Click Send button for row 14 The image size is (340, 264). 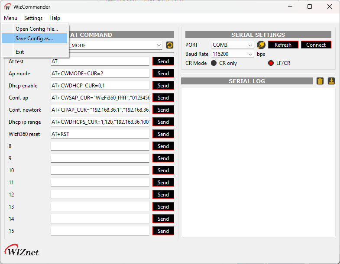point(163,219)
